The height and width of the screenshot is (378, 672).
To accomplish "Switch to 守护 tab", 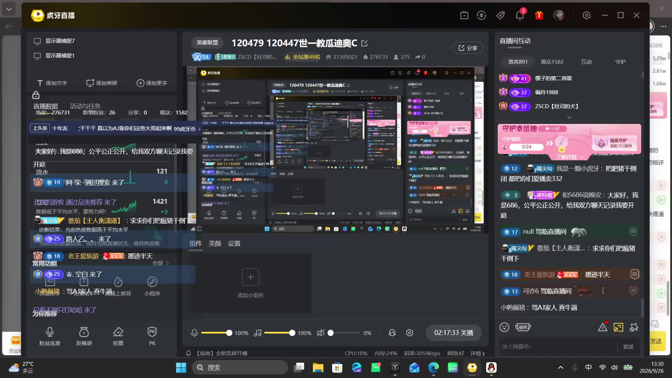I will 621,62.
